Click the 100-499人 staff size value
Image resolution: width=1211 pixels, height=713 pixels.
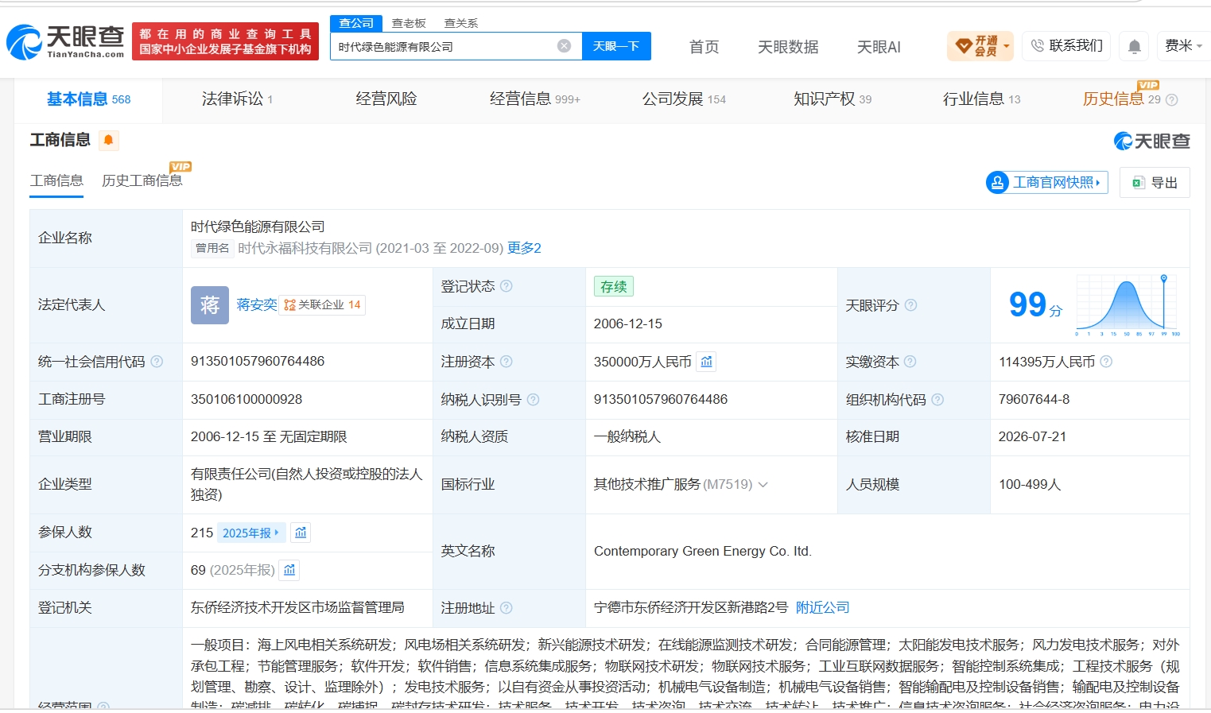point(1030,484)
